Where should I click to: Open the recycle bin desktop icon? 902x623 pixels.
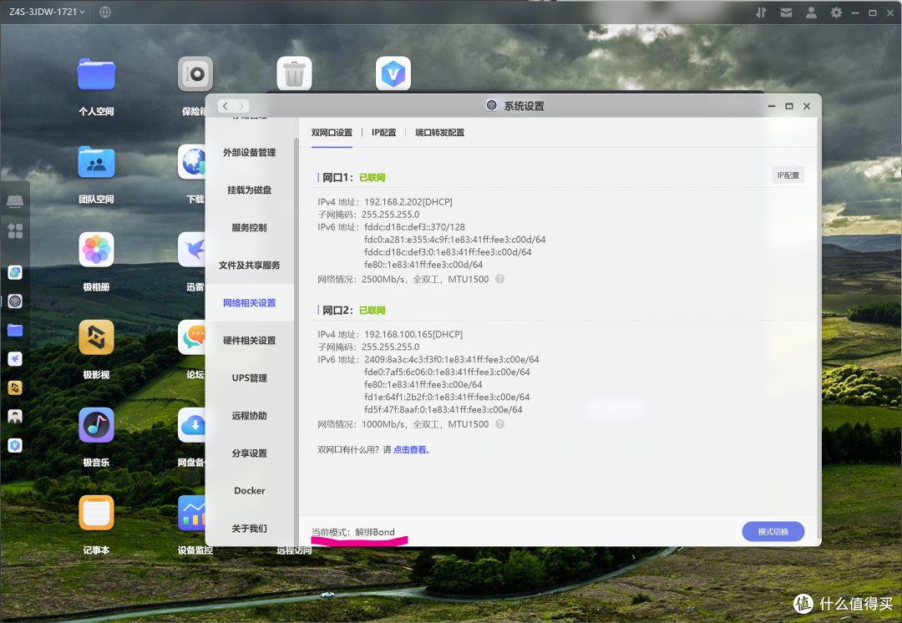[x=294, y=73]
